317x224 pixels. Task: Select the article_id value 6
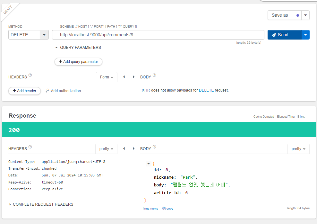pyautogui.click(x=186, y=193)
